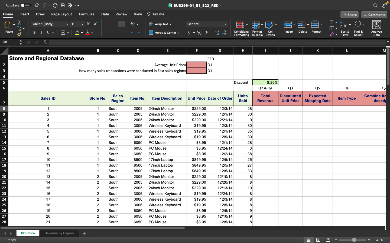Open Conditional Formatting options
This screenshot has height=243, width=390.
click(x=241, y=28)
